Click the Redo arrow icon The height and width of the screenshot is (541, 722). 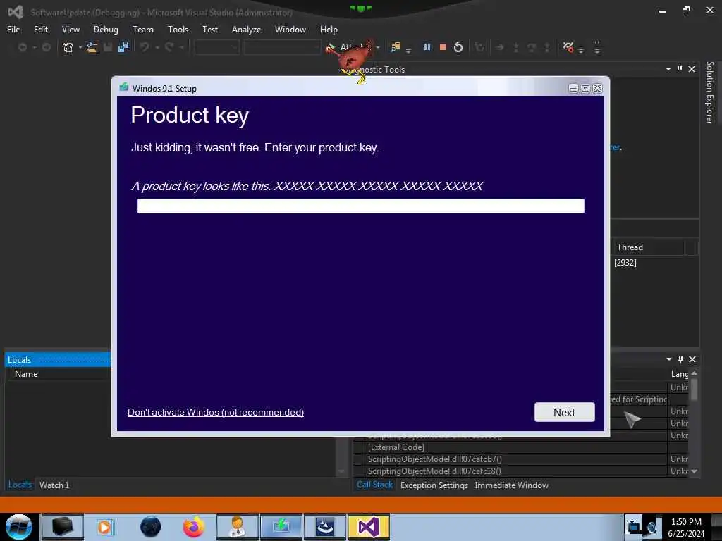click(x=169, y=47)
